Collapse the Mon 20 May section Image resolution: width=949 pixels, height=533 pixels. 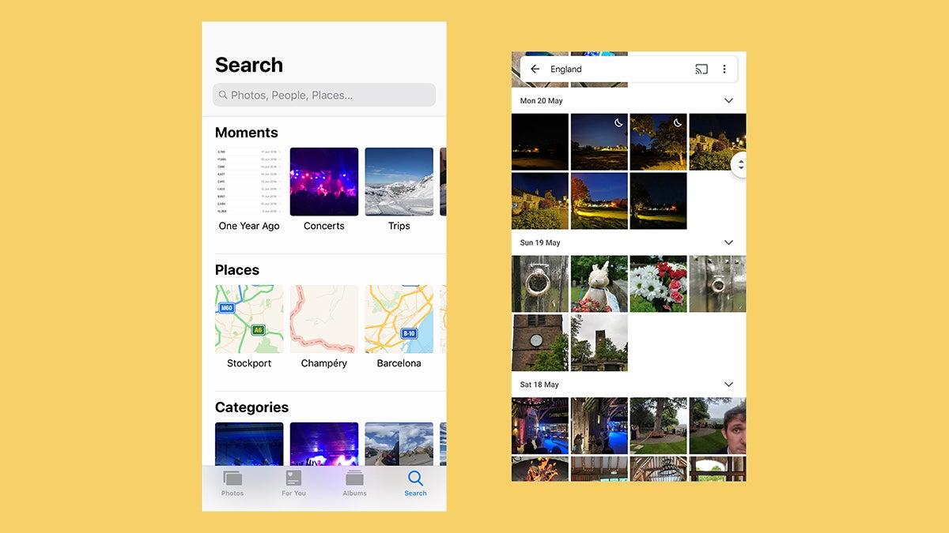[728, 100]
